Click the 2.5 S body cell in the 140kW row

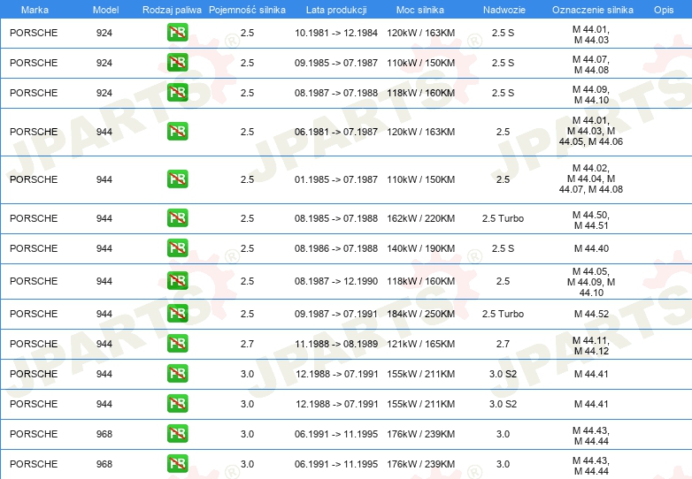click(x=503, y=248)
